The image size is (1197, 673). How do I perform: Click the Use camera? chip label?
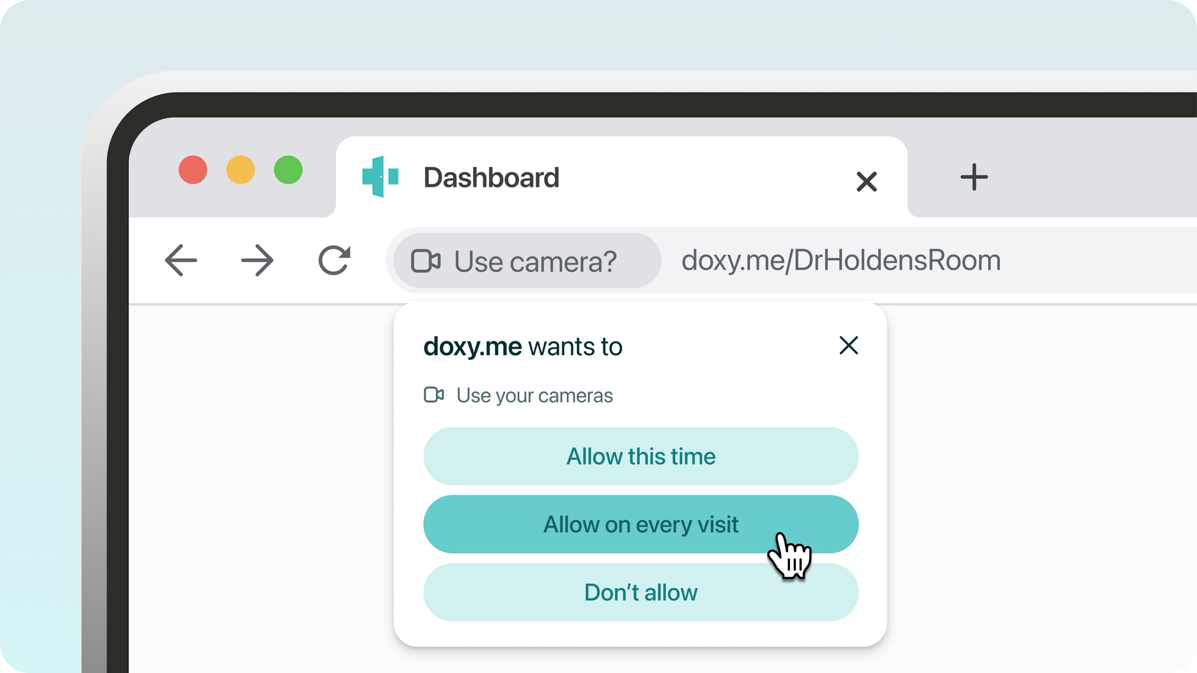click(535, 262)
